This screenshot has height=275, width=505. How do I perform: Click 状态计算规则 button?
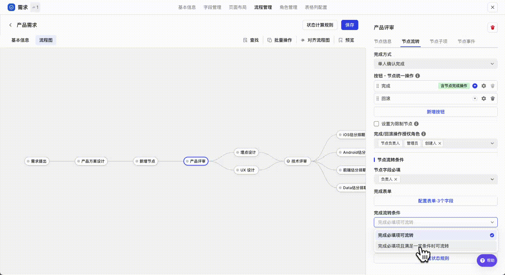[320, 25]
